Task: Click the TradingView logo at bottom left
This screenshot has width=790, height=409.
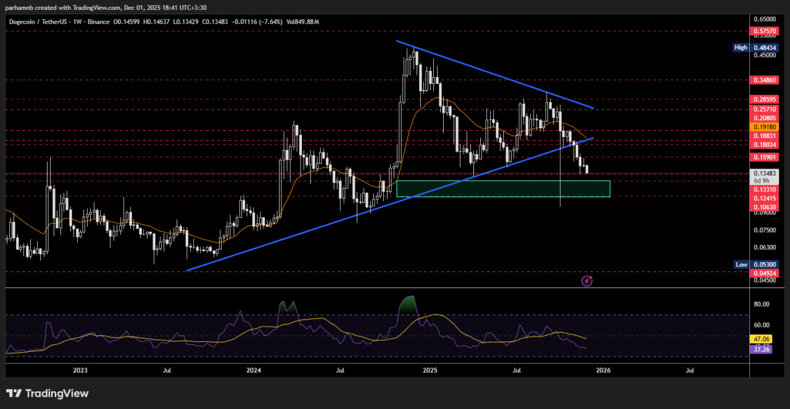Action: (x=48, y=393)
